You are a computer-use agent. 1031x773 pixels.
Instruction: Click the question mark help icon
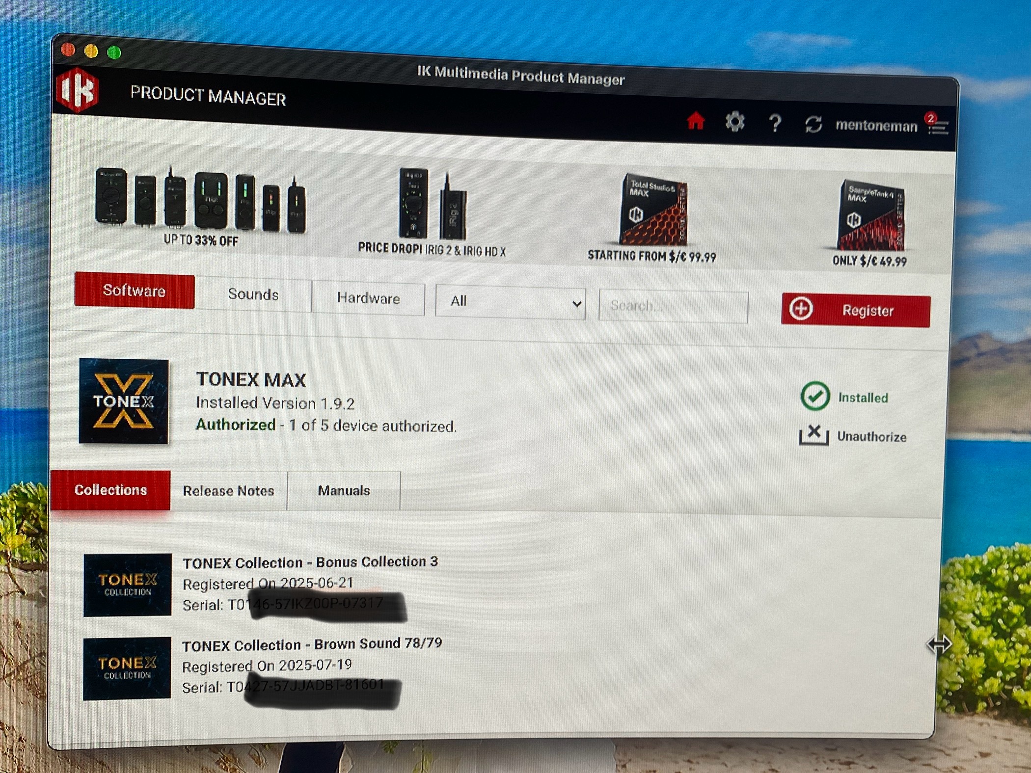click(775, 123)
